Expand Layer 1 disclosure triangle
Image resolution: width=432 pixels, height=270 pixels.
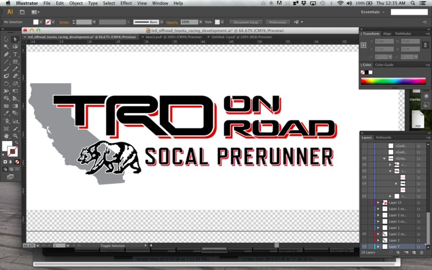379,227
